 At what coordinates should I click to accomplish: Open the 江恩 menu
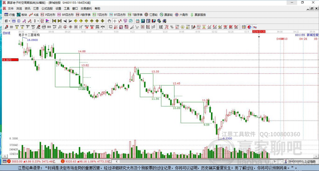pyautogui.click(x=36, y=8)
